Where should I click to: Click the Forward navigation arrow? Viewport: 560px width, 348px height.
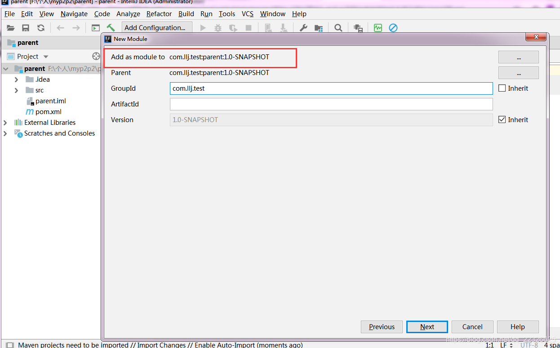click(x=76, y=28)
